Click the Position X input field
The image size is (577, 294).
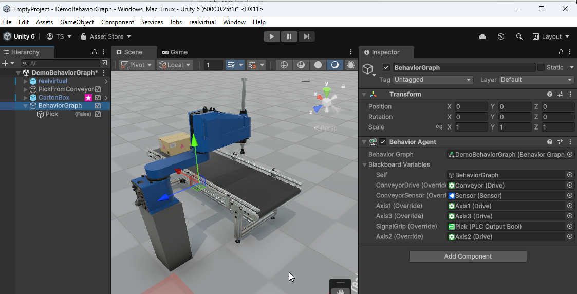471,106
